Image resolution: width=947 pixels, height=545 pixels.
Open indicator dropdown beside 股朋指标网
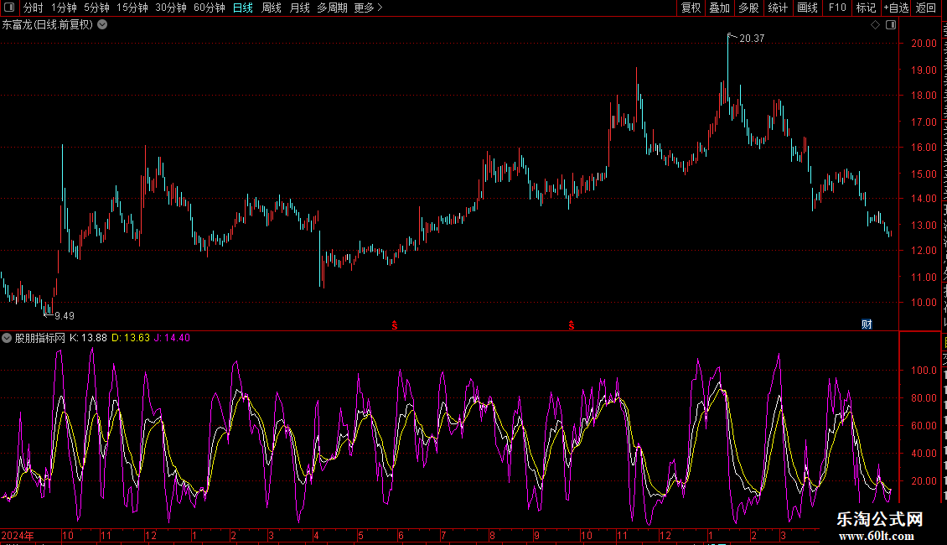(7, 339)
